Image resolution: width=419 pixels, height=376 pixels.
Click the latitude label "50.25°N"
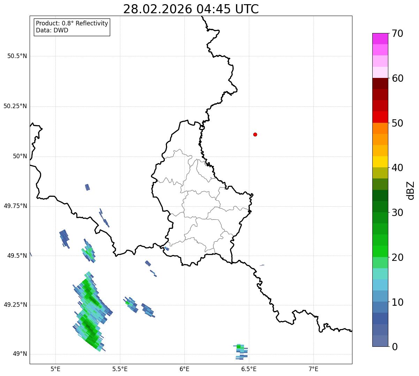pos(15,106)
